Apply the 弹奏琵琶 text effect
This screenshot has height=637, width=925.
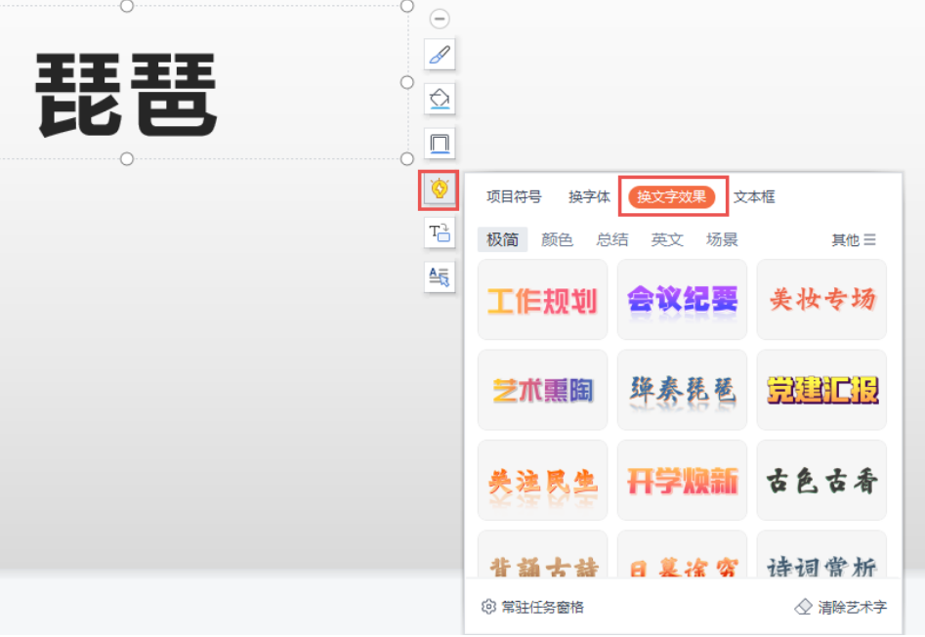tap(682, 390)
